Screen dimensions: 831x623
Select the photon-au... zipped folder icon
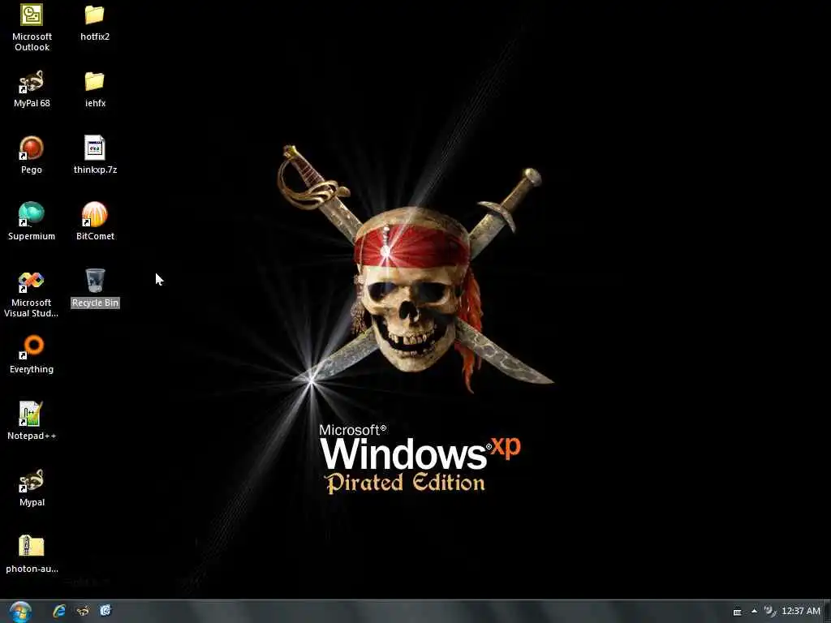tap(32, 546)
